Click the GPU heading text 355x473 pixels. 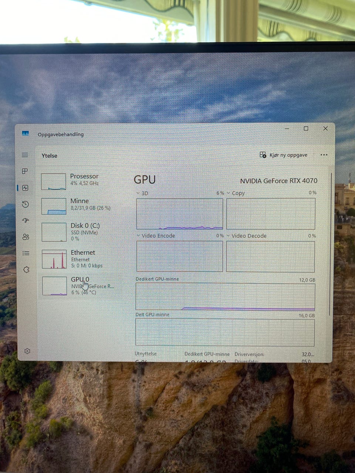click(x=145, y=180)
